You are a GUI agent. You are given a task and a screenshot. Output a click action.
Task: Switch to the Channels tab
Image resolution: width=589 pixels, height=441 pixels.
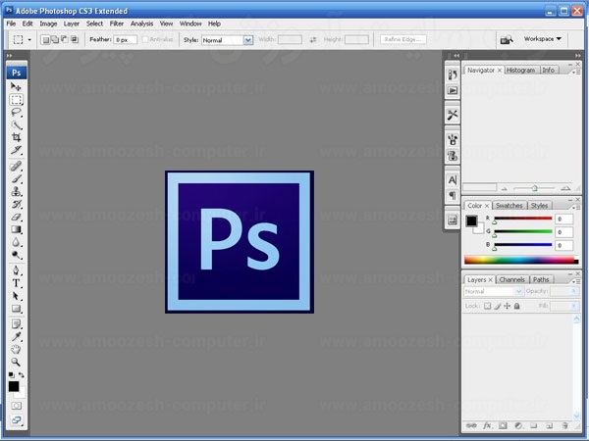[x=512, y=279]
